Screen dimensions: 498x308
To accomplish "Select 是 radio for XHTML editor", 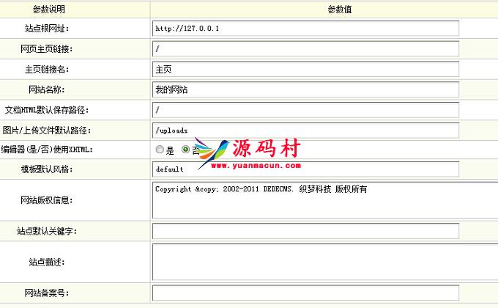I will [x=160, y=150].
